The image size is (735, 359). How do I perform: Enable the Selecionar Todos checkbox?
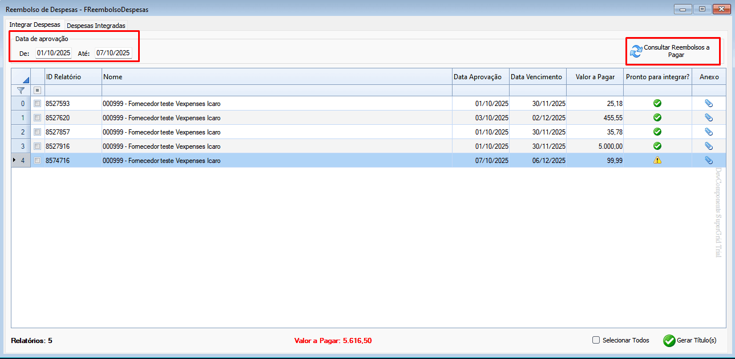[x=596, y=340]
